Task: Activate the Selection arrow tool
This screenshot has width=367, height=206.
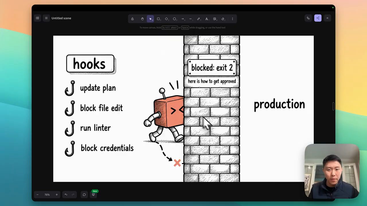Action: pos(150,19)
